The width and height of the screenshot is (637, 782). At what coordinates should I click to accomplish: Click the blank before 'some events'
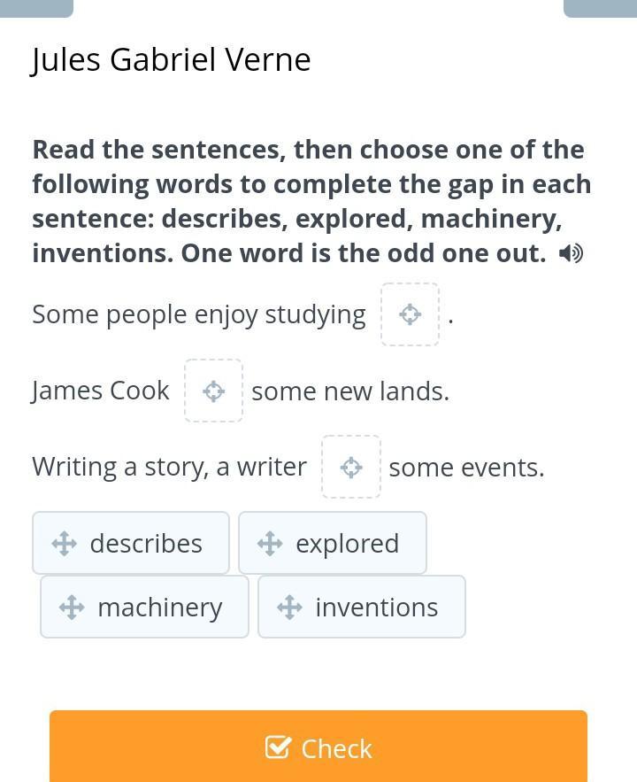point(351,467)
